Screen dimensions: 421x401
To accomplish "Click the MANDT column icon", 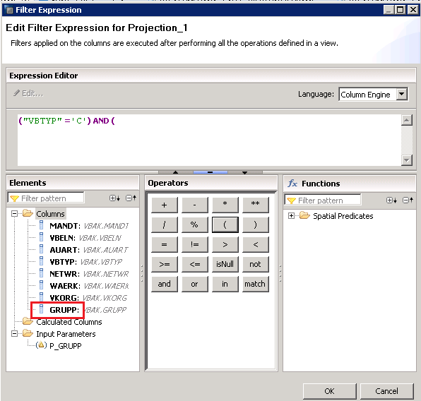I will click(x=42, y=225).
